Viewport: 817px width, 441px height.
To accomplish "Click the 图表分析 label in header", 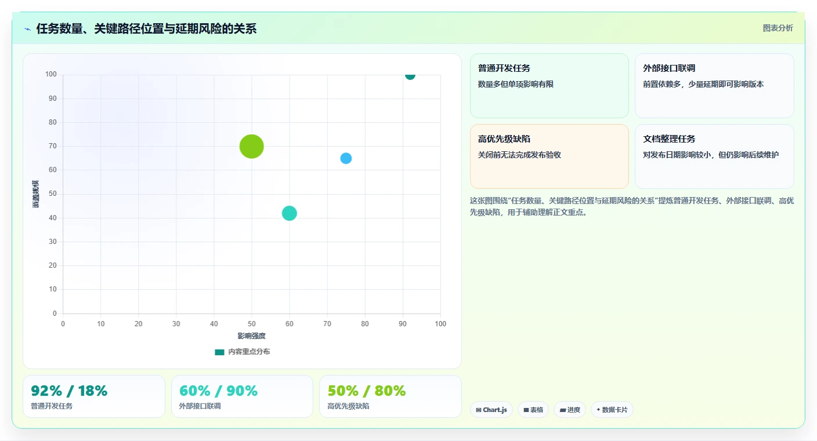I will (778, 28).
